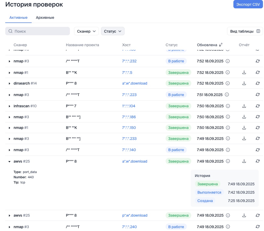Download report for host 7*.*.*.186
Viewport: 264px width, 231px height.
pos(244,117)
